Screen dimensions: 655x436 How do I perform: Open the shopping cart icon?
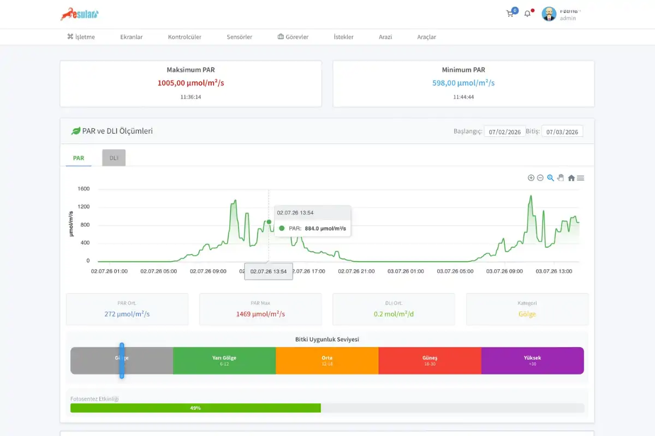click(510, 14)
